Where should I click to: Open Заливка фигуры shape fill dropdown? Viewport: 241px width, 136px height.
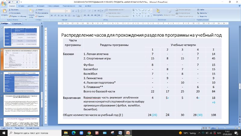(183, 10)
